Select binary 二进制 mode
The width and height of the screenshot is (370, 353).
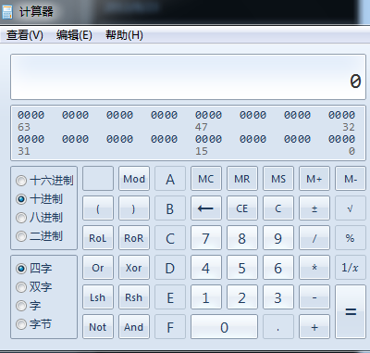coord(39,236)
